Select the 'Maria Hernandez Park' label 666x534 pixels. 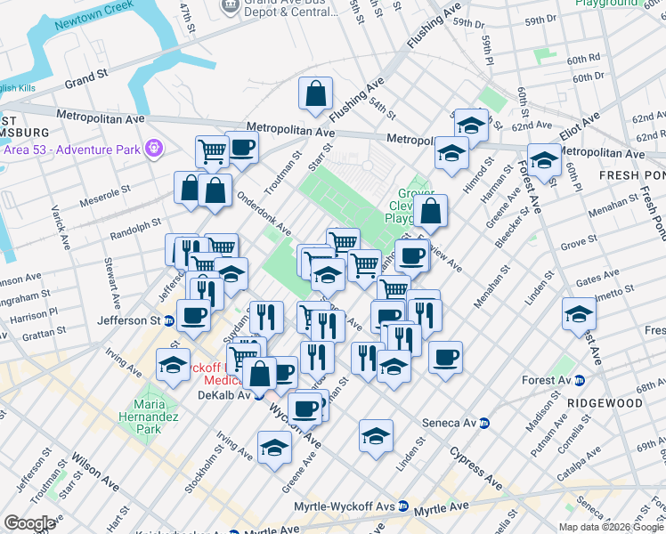coord(149,417)
